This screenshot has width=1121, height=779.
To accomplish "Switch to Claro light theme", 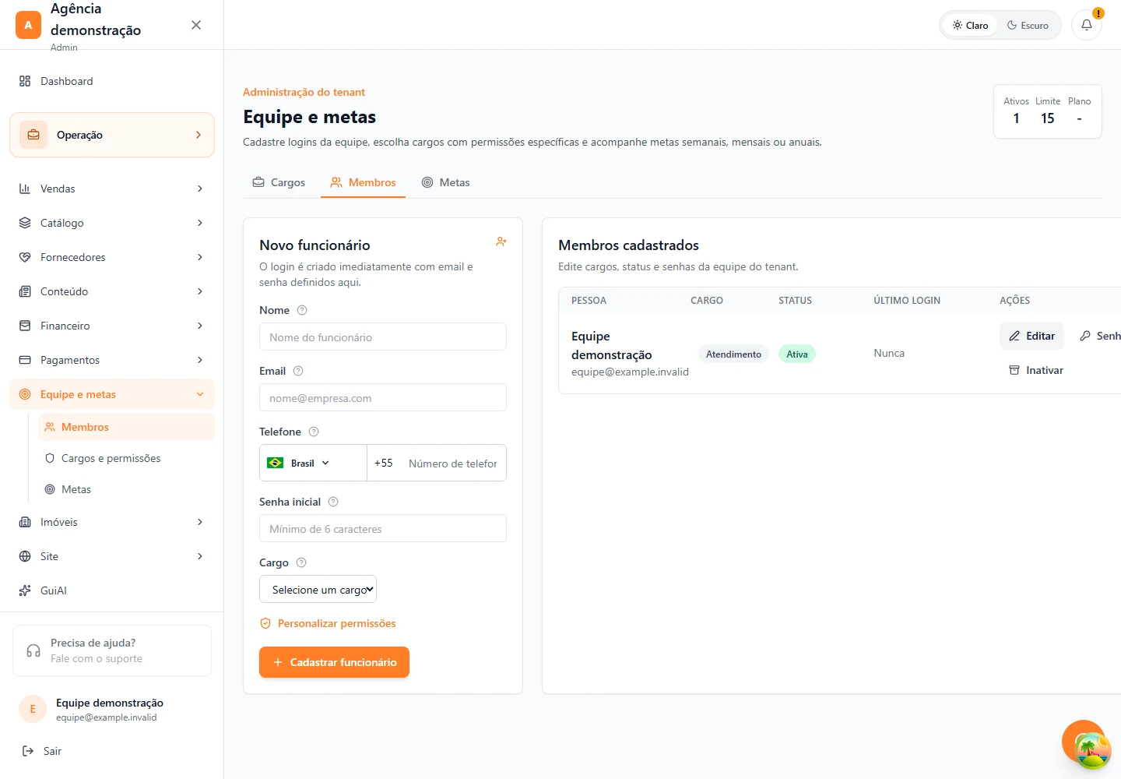I will point(970,25).
